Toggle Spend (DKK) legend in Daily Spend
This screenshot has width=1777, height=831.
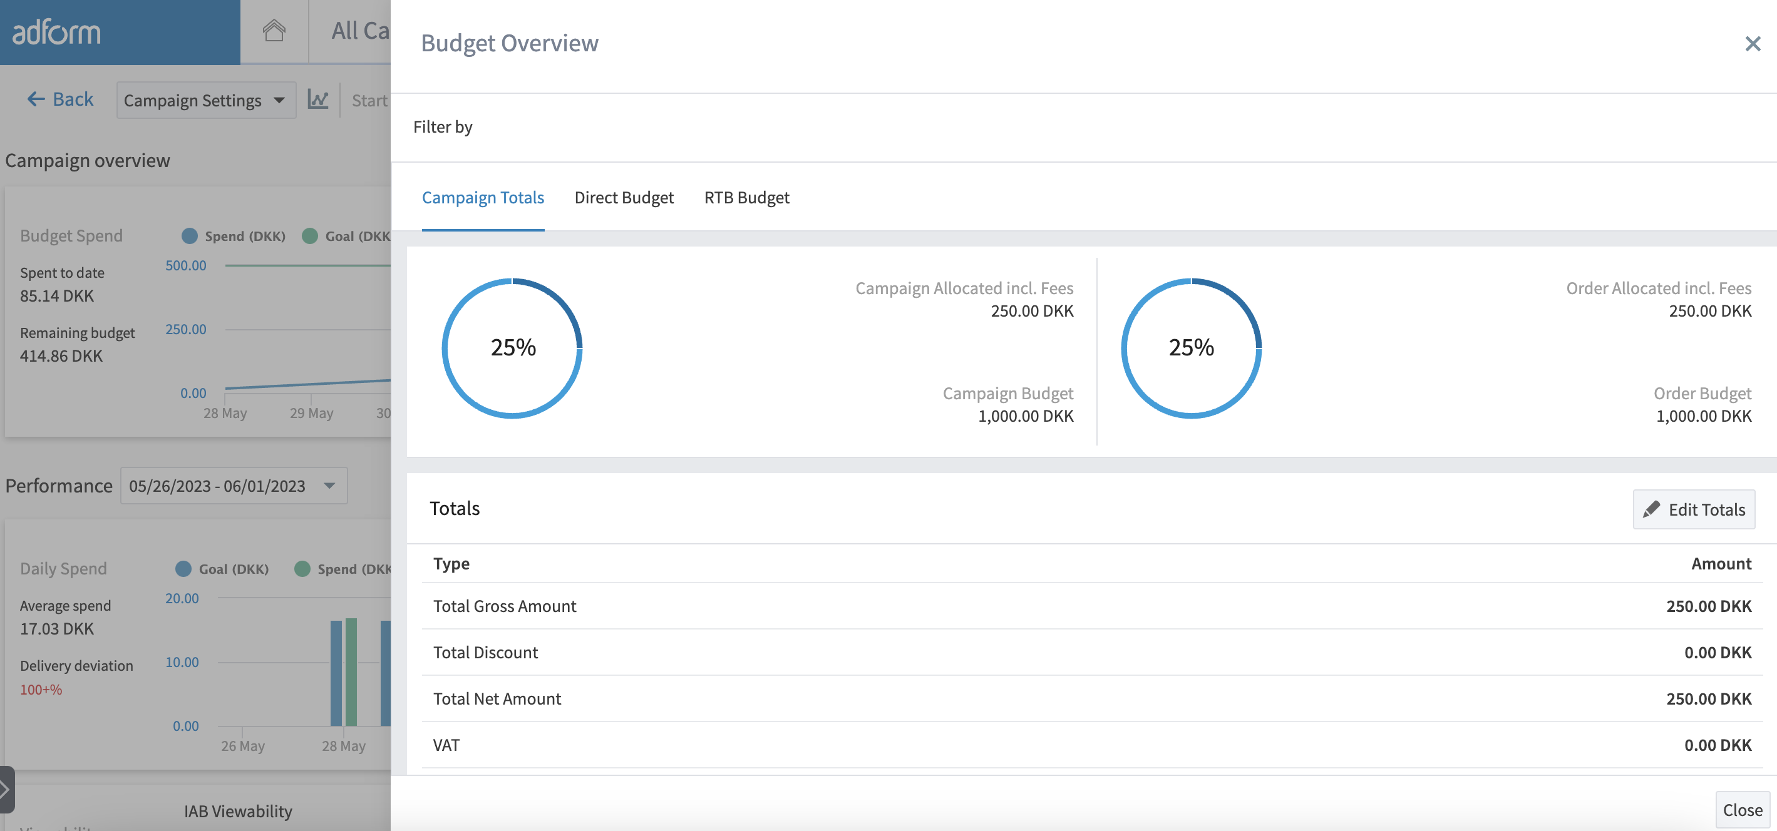tap(343, 569)
